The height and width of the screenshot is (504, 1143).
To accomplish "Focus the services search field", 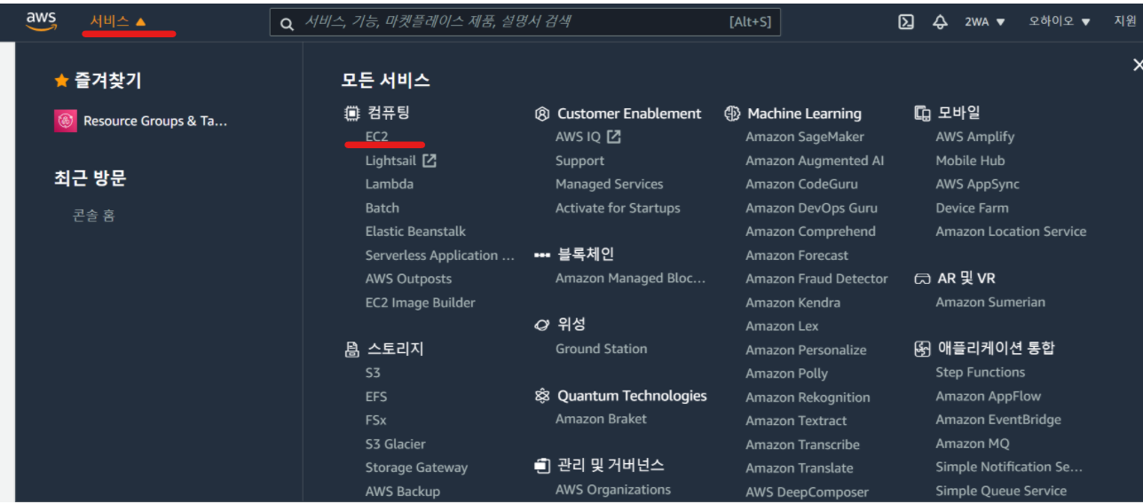I will [525, 22].
